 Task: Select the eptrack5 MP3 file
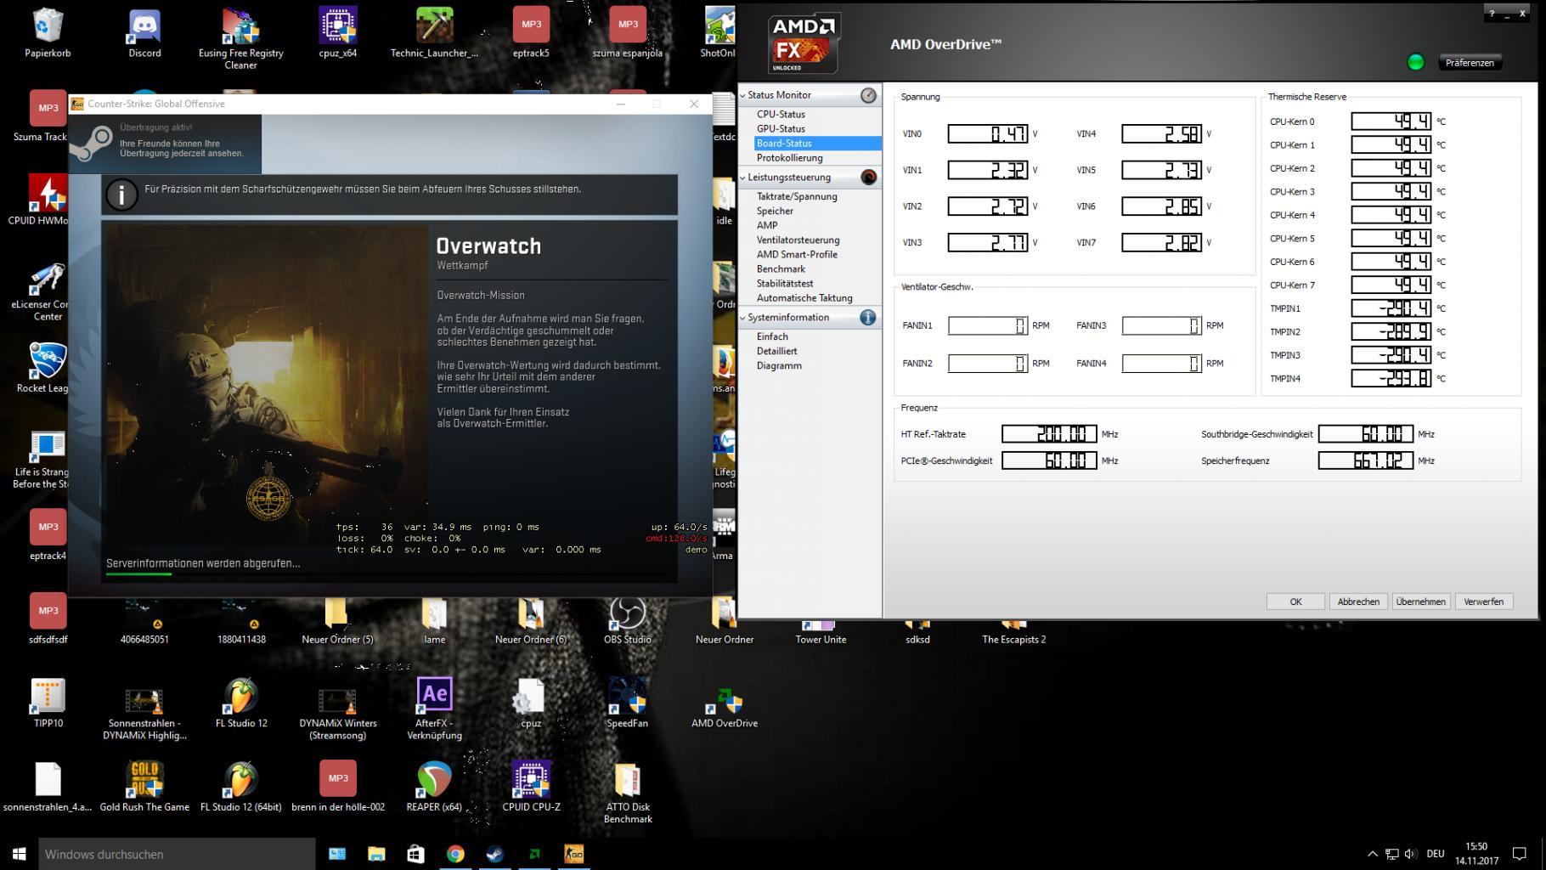pyautogui.click(x=531, y=32)
